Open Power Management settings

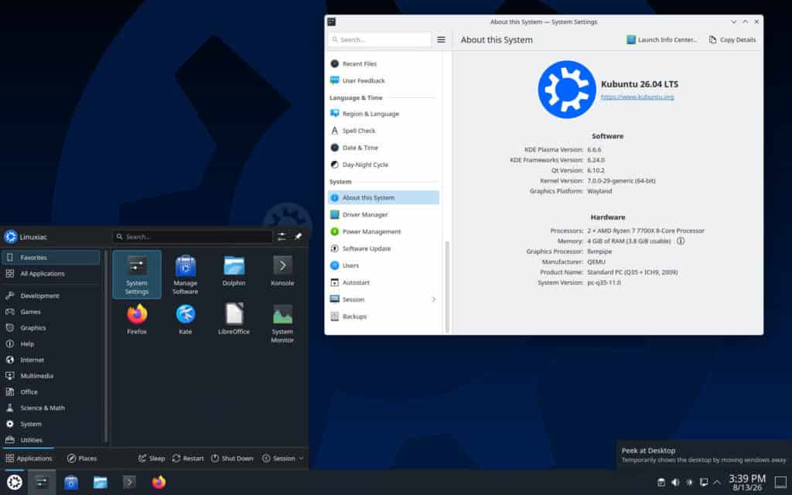click(384, 231)
